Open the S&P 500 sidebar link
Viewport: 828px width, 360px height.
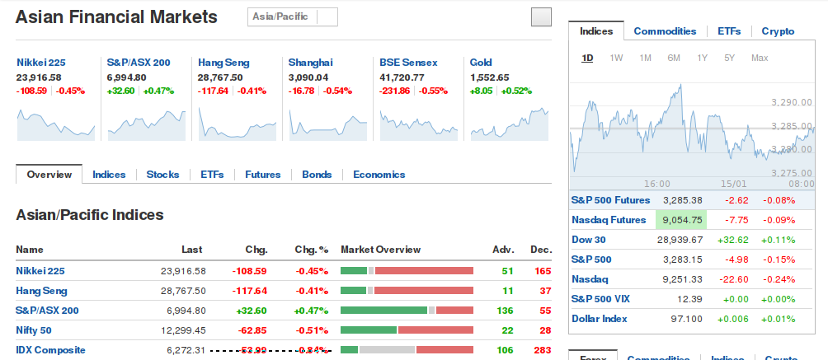(591, 259)
